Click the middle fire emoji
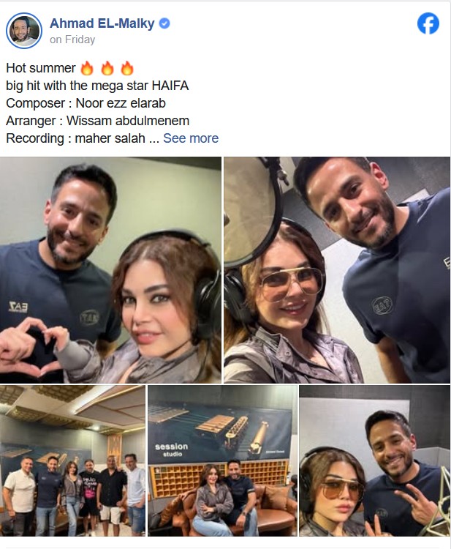The image size is (451, 549). pos(107,68)
